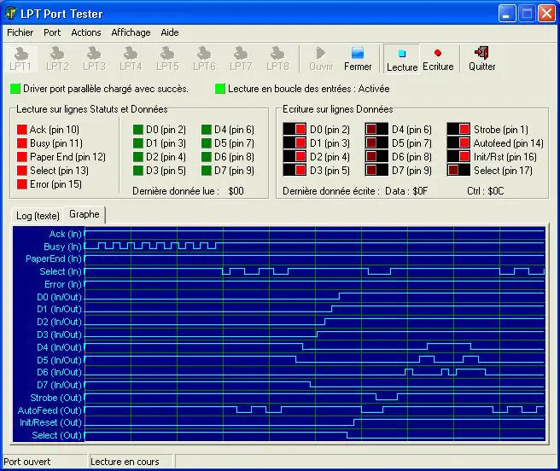
Task: Click the AutoFeed (Out) graph label
Action: 50,410
